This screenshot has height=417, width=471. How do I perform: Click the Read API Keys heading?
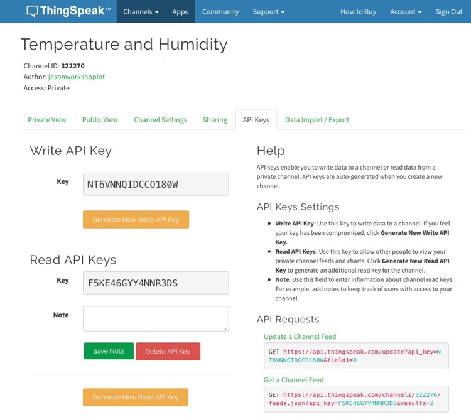click(73, 260)
